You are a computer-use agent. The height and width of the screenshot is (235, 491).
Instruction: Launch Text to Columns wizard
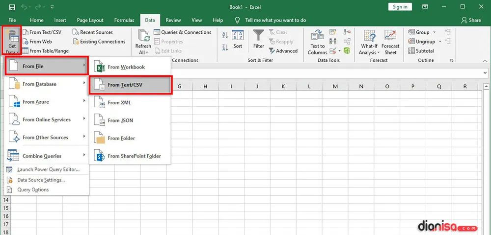pyautogui.click(x=318, y=43)
